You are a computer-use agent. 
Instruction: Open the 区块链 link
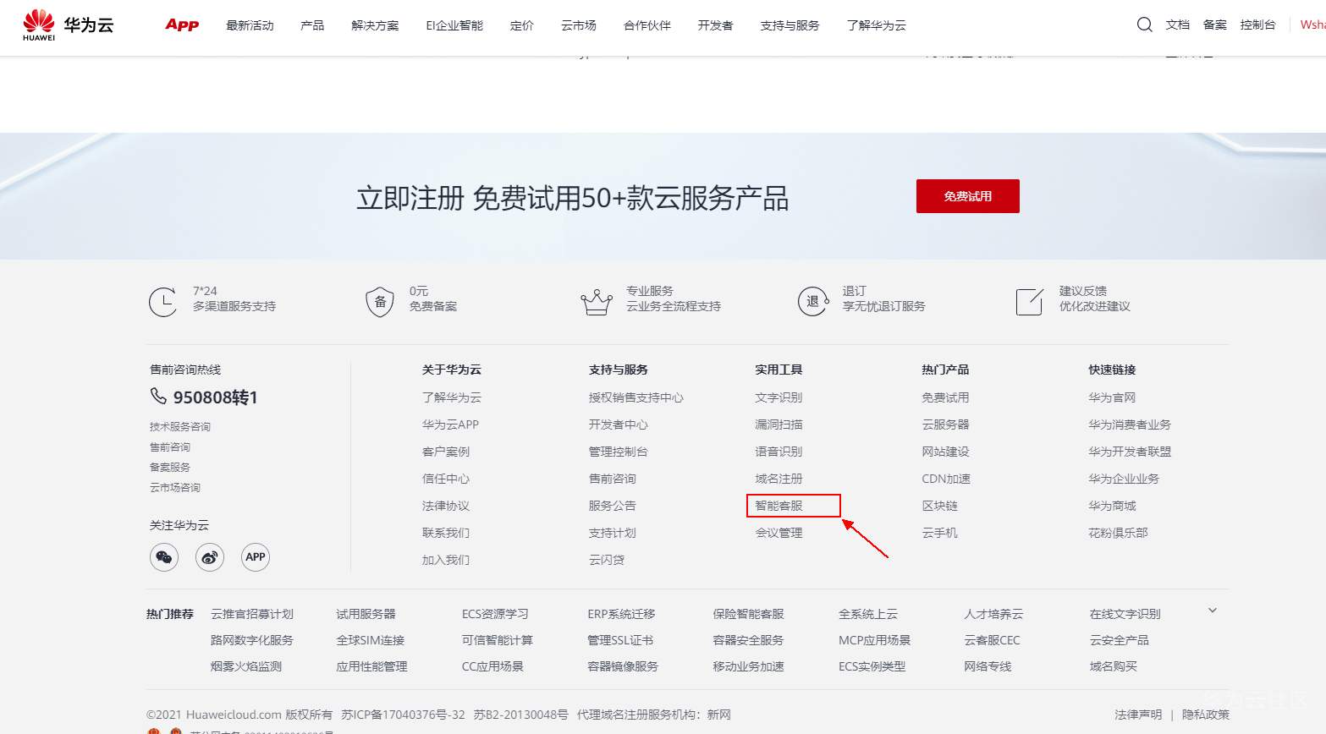tap(940, 506)
